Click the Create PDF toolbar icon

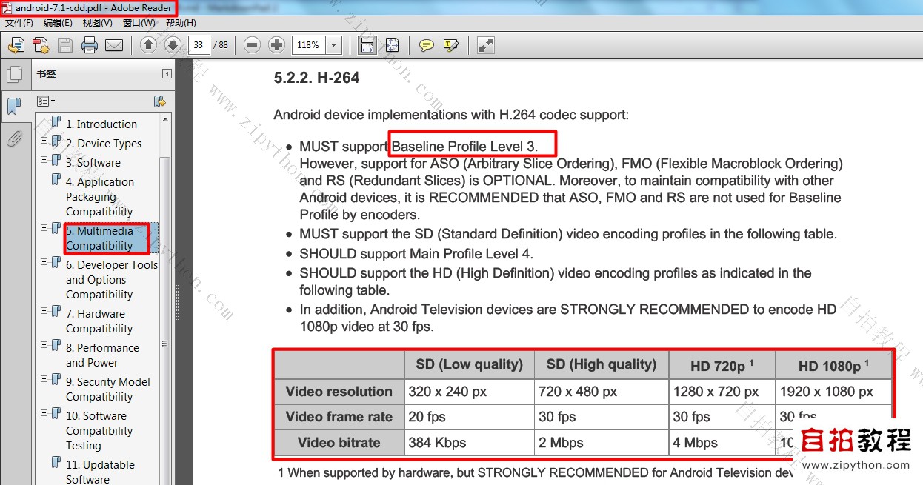(41, 45)
